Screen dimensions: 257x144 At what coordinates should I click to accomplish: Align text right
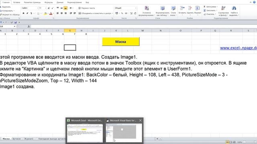coord(65,13)
